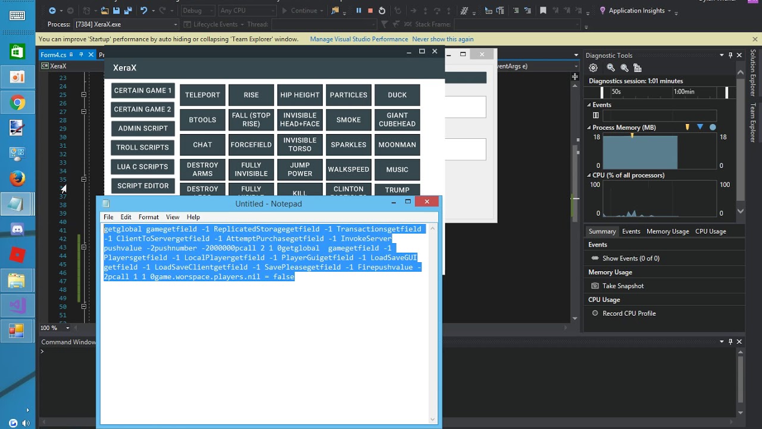Navigate backward in Visual Studio toolbar
The image size is (762, 429).
point(52,11)
